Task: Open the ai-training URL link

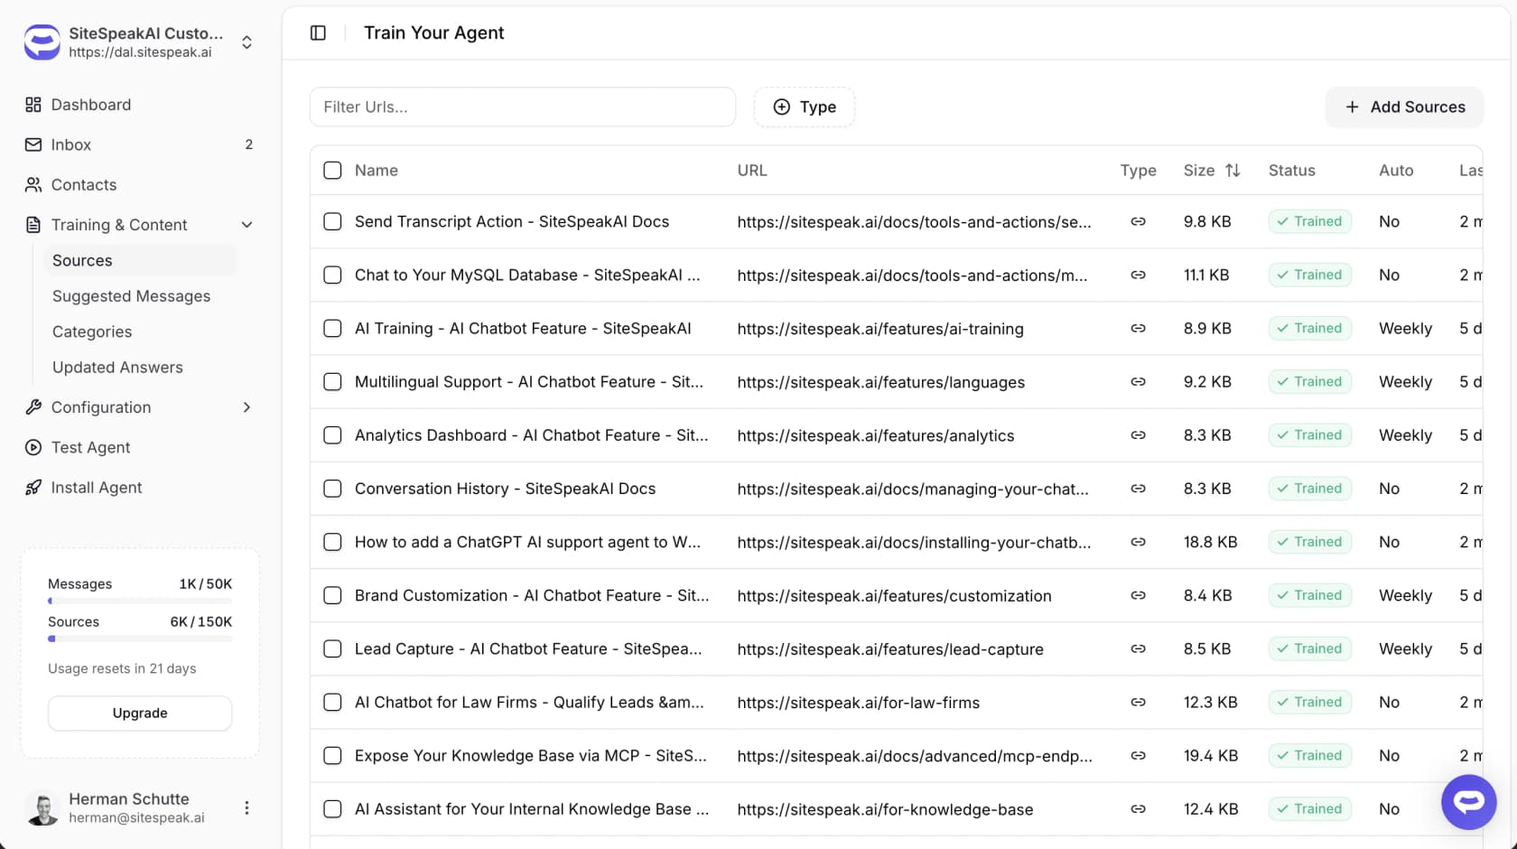Action: 880,329
